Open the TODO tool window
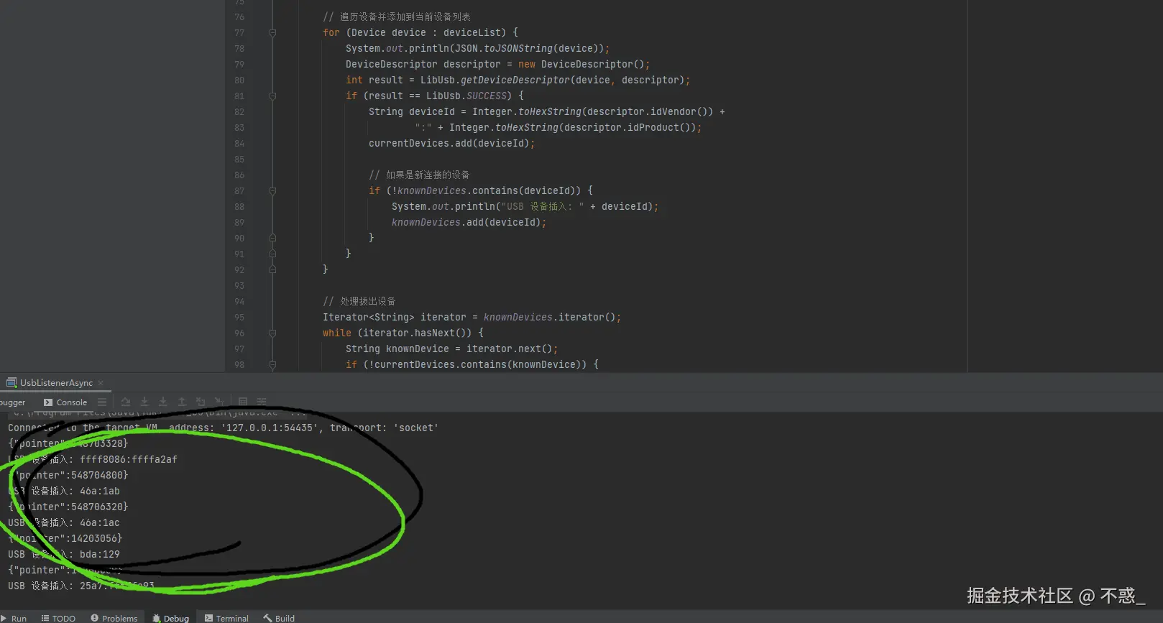This screenshot has height=623, width=1163. tap(58, 618)
